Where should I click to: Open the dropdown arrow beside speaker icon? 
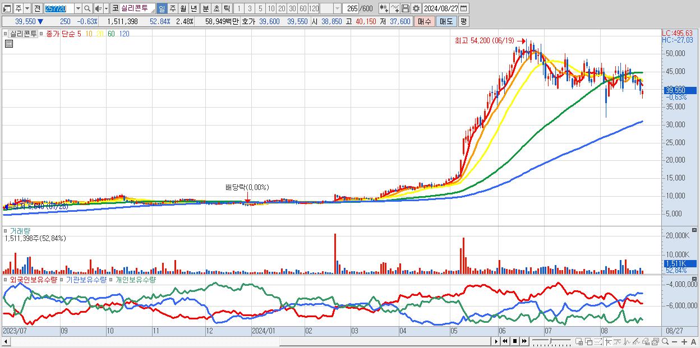[106, 8]
